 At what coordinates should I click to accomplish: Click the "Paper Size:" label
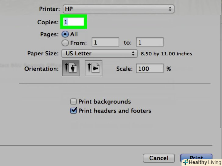point(43,54)
